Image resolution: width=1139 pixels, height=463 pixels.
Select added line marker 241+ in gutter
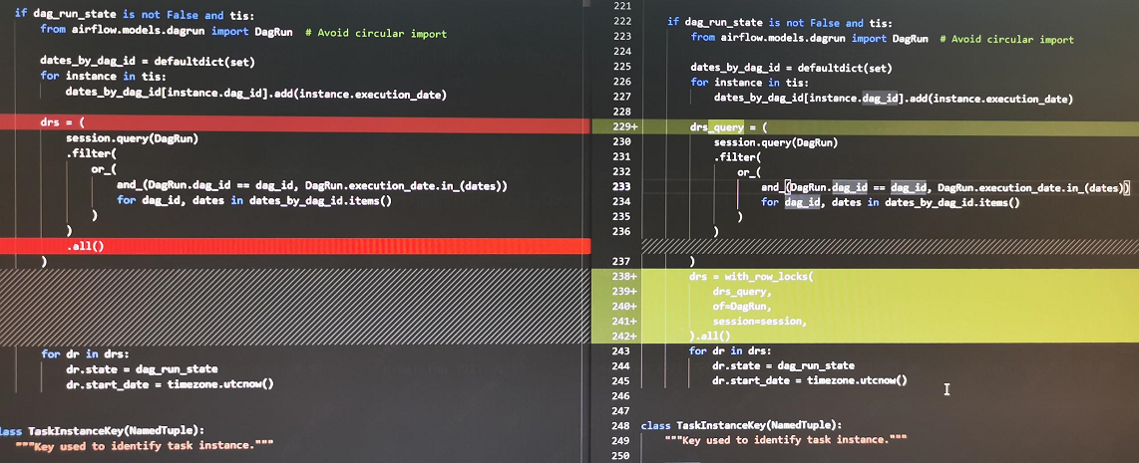(x=625, y=321)
